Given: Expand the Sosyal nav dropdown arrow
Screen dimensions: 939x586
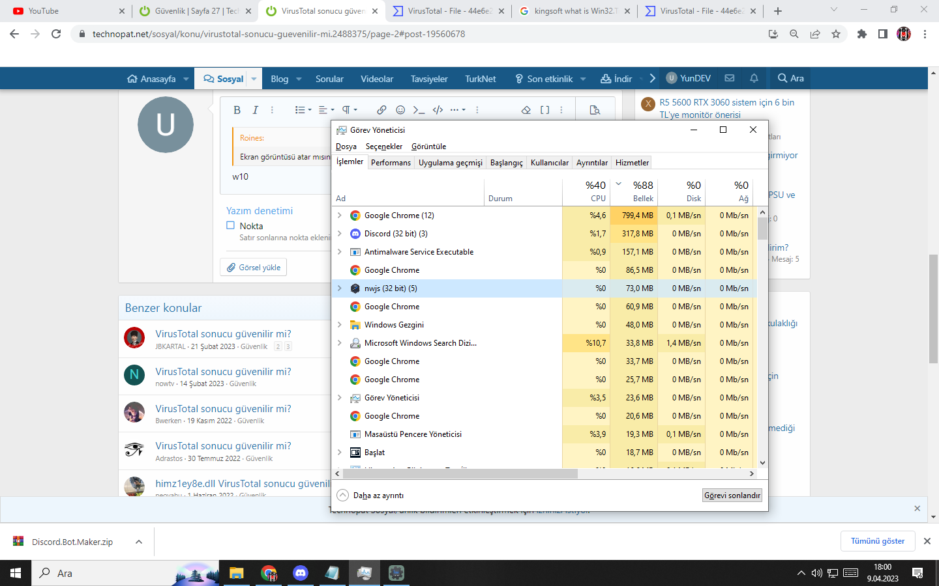Looking at the screenshot, I should (x=254, y=79).
